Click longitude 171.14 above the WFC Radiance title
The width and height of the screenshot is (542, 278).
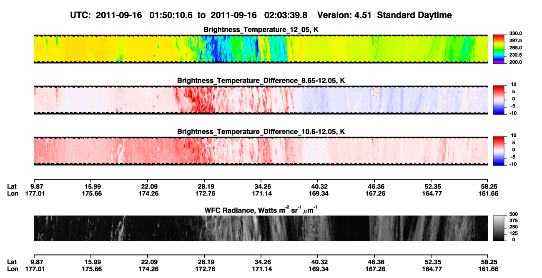261,193
